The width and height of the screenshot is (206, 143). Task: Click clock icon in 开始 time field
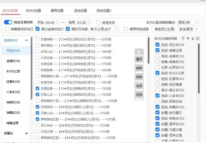[x=57, y=23]
